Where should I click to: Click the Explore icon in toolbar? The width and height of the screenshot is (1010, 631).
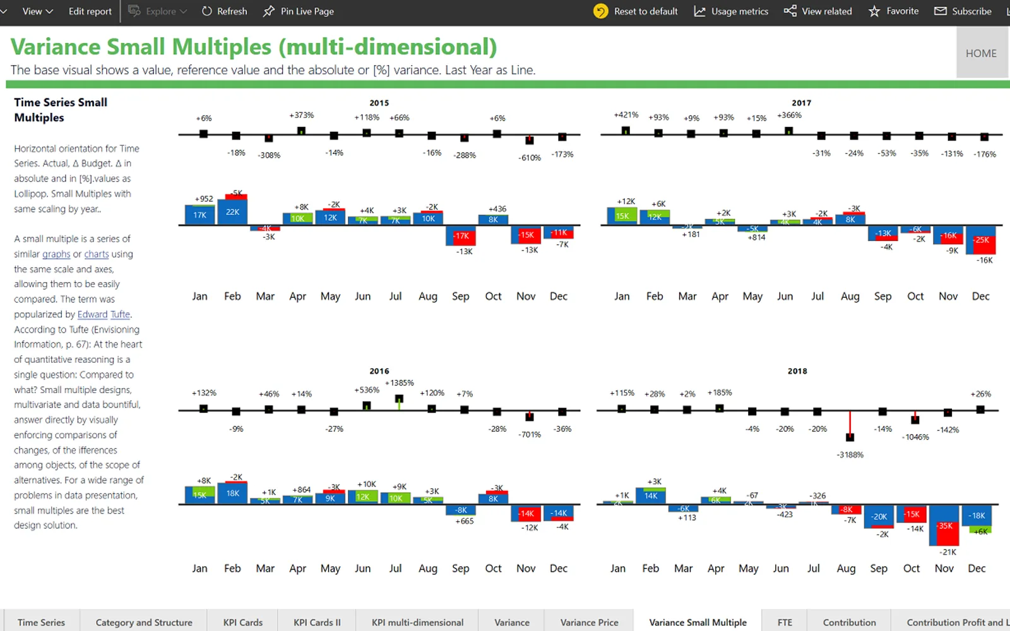(134, 11)
